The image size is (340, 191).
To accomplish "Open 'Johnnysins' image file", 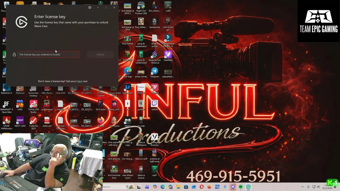I will click(x=114, y=122).
